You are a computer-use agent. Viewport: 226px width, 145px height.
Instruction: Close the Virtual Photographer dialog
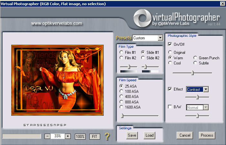click(x=223, y=4)
